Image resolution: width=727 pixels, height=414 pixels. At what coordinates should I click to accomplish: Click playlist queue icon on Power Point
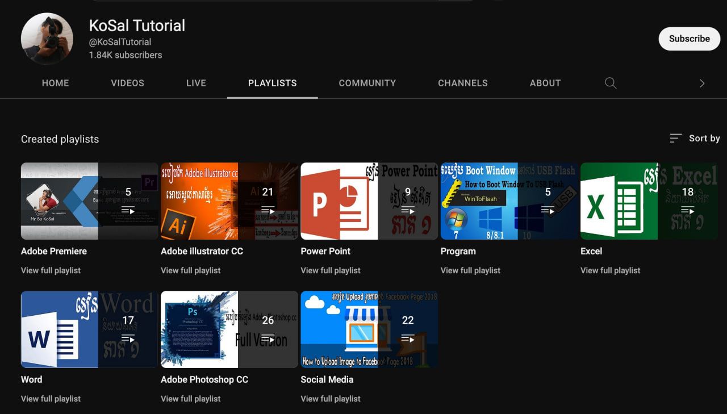[408, 210]
